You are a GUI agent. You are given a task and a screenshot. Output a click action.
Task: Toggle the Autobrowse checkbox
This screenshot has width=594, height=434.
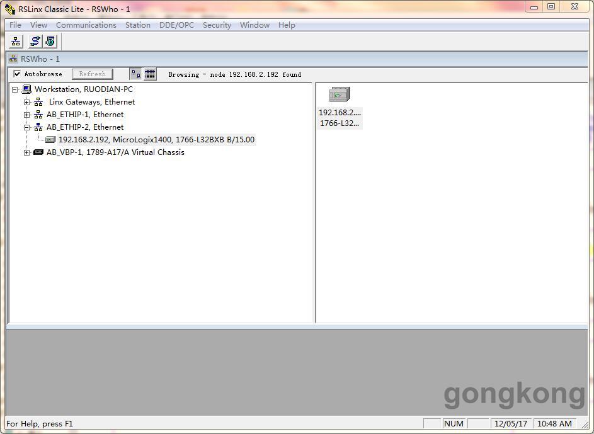click(17, 74)
